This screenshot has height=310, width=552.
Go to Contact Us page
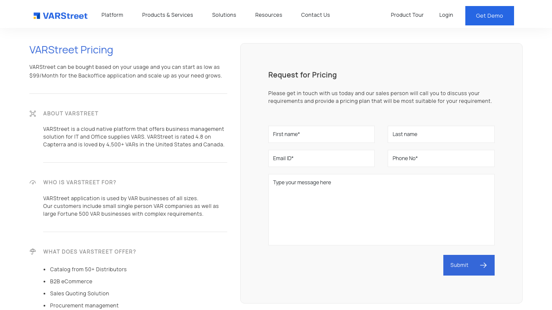(x=315, y=15)
